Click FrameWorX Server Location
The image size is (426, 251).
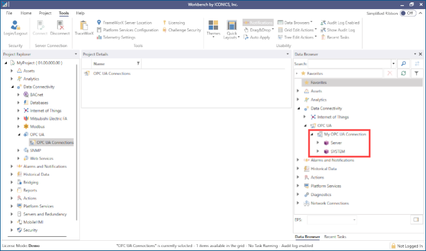tap(127, 23)
